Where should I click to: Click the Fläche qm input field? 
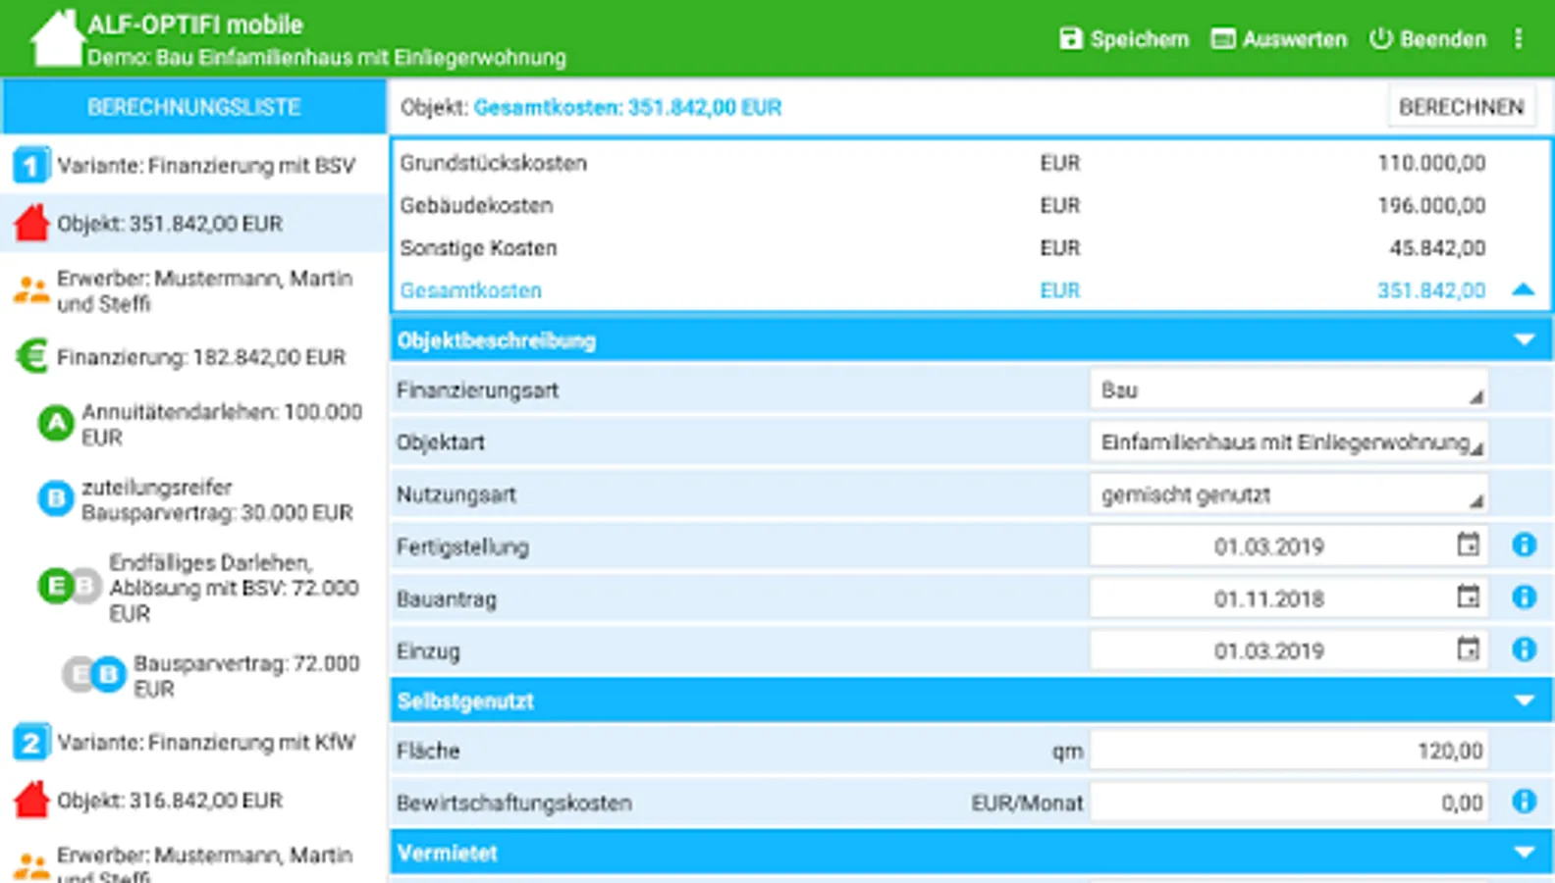point(1288,751)
